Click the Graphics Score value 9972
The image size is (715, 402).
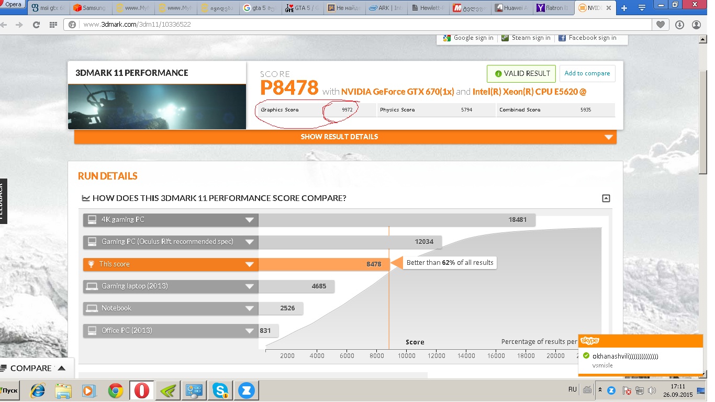point(347,110)
